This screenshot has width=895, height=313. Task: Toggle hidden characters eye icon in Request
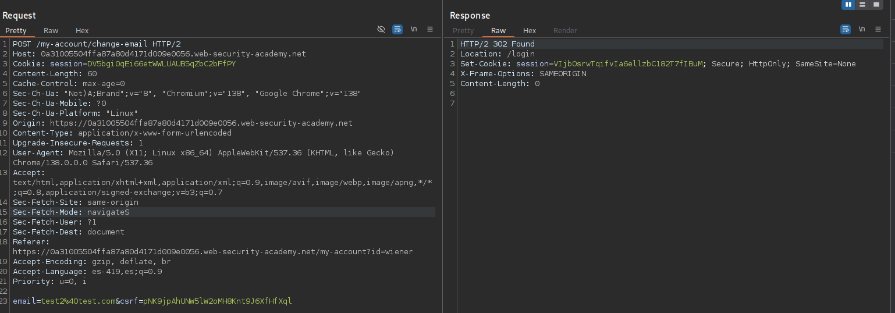pos(381,29)
